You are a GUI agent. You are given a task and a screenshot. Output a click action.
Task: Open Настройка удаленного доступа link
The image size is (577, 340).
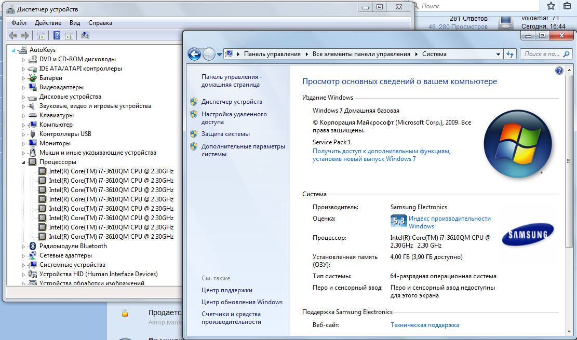234,118
